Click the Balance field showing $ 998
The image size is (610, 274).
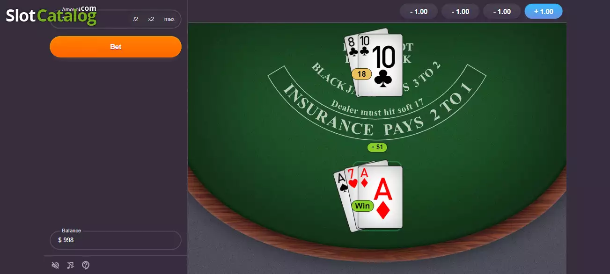116,240
